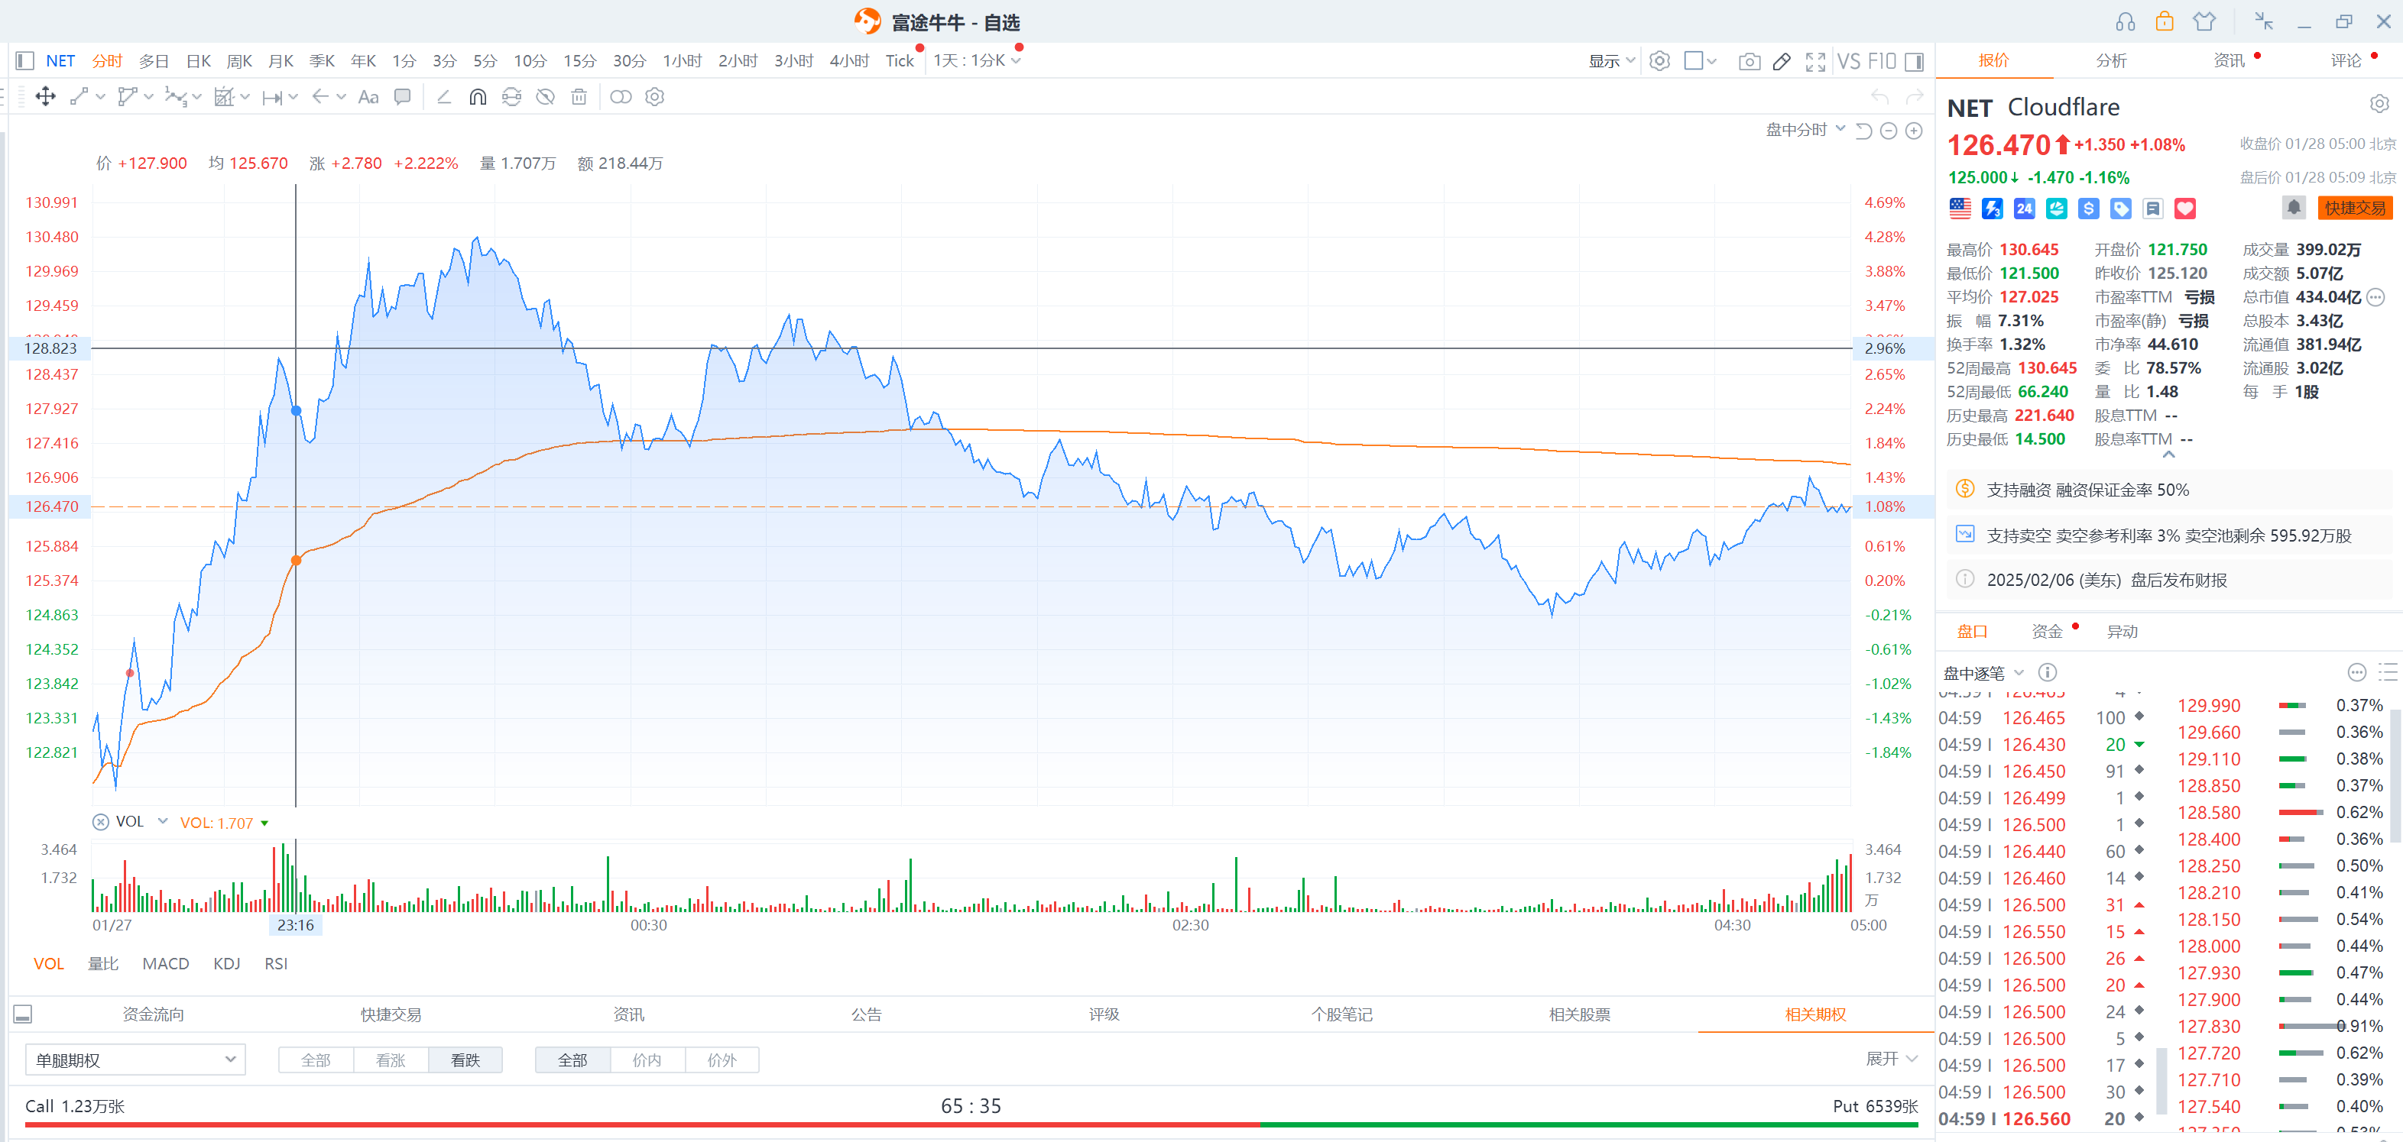Click the orange lock icon

2165,21
